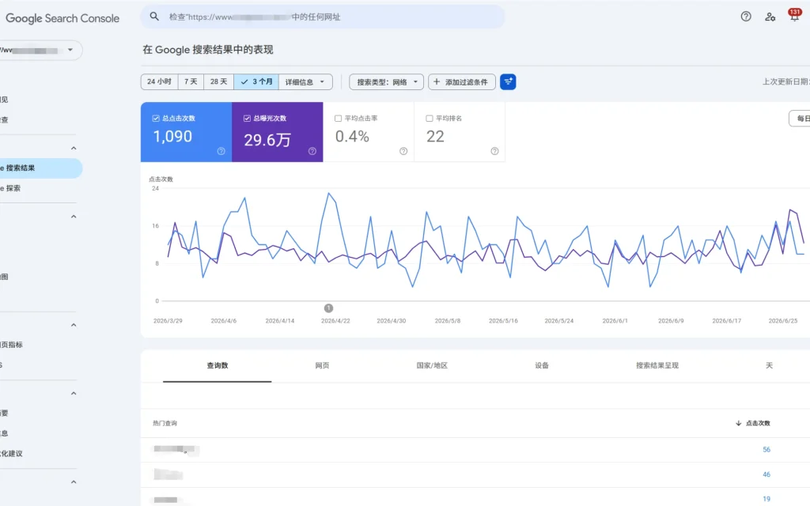Switch to the 设备 tab
Viewport: 810px width, 506px height.
tap(541, 365)
